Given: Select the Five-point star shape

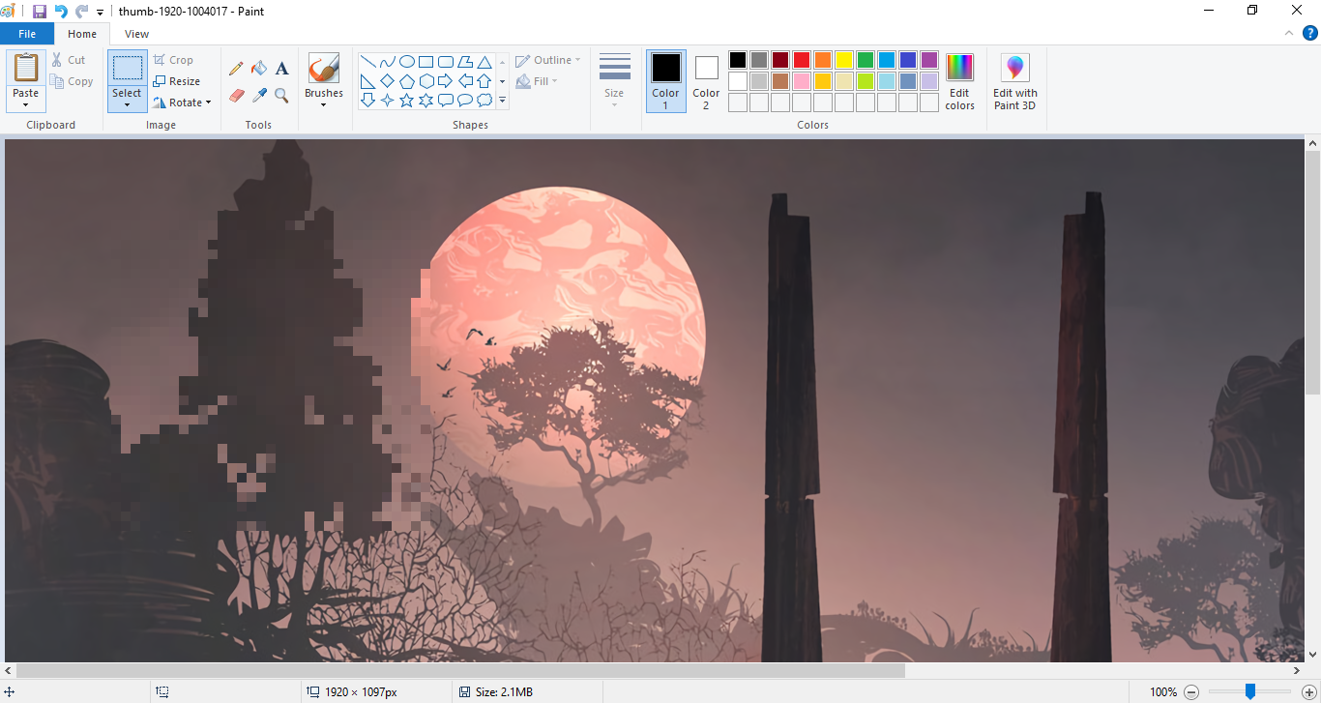Looking at the screenshot, I should tap(407, 100).
